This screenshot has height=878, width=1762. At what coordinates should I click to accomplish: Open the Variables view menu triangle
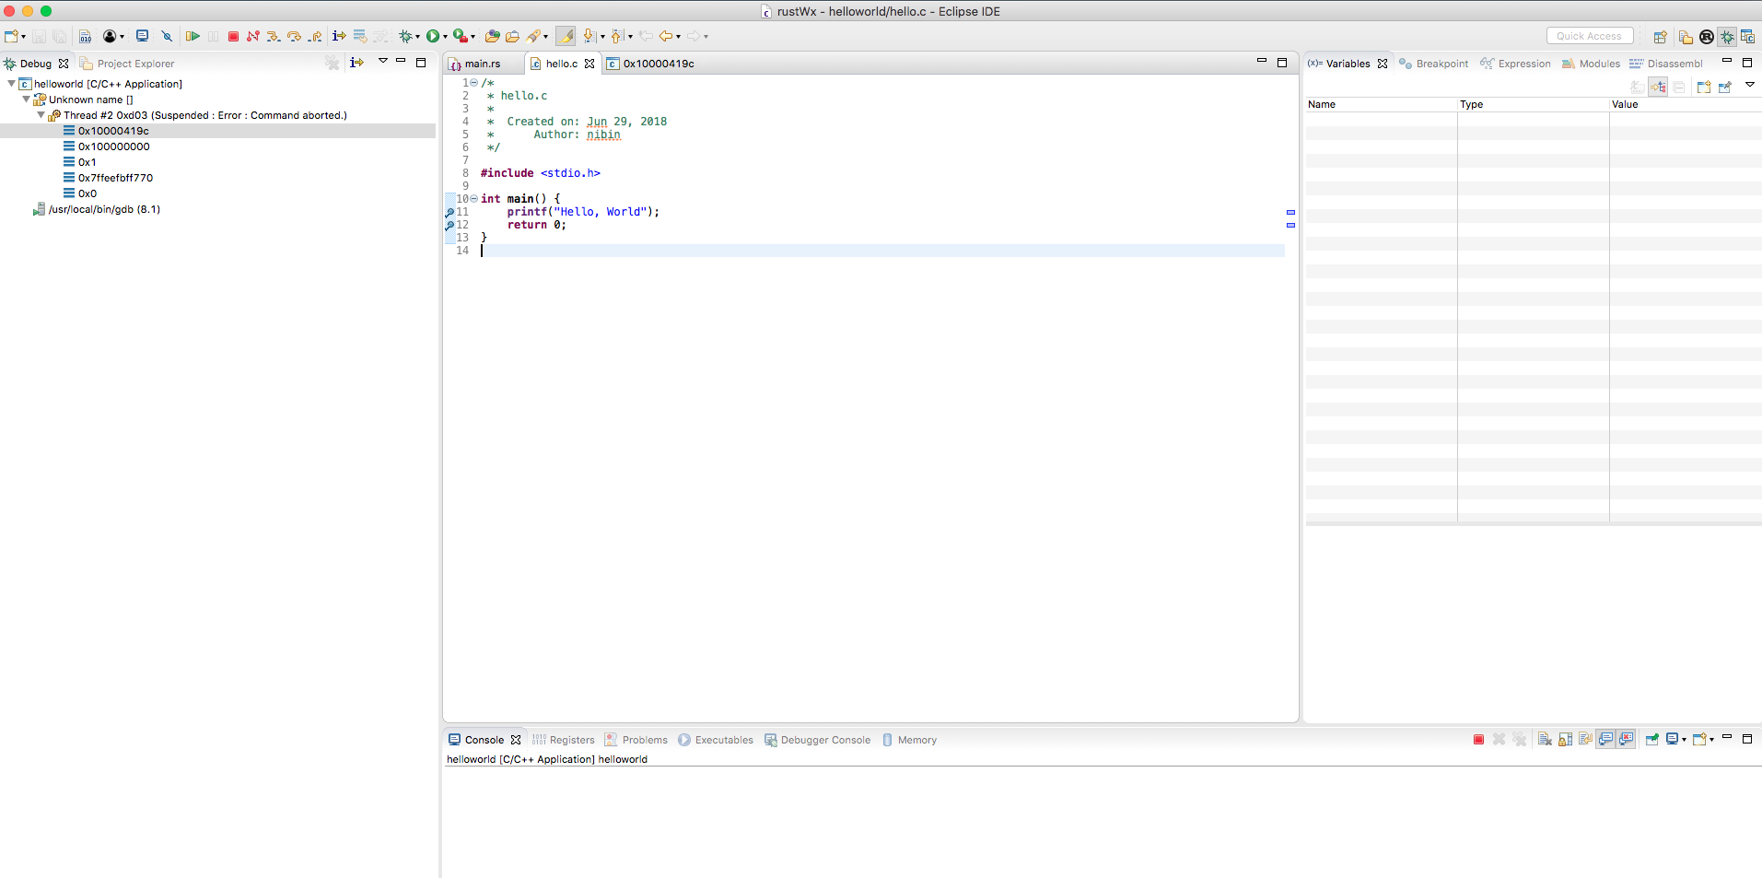(1750, 85)
